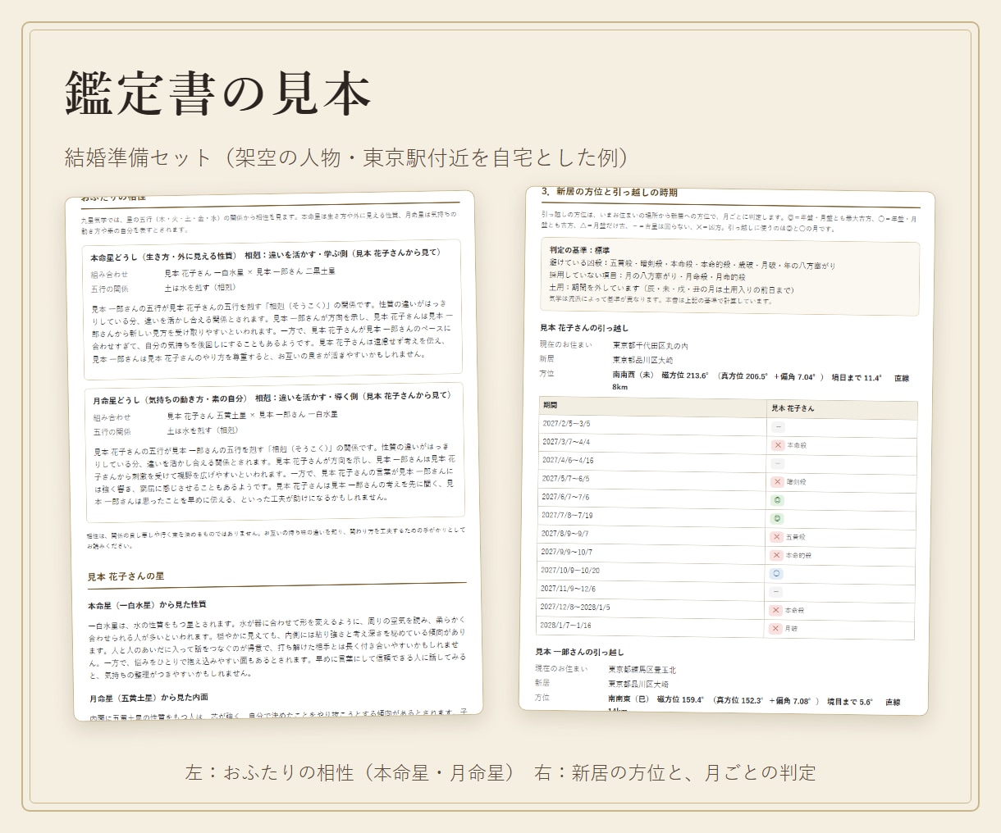Click the red × mark beside 本命的殺
Viewport: 1001px width, 833px height.
pos(776,555)
